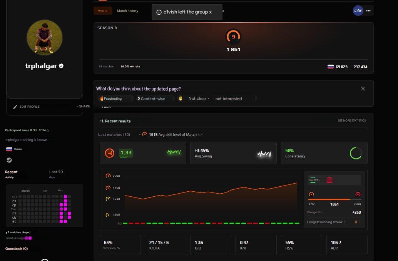Click the 0.97 K/R stat card
The width and height of the screenshot is (398, 261).
[x=256, y=245]
